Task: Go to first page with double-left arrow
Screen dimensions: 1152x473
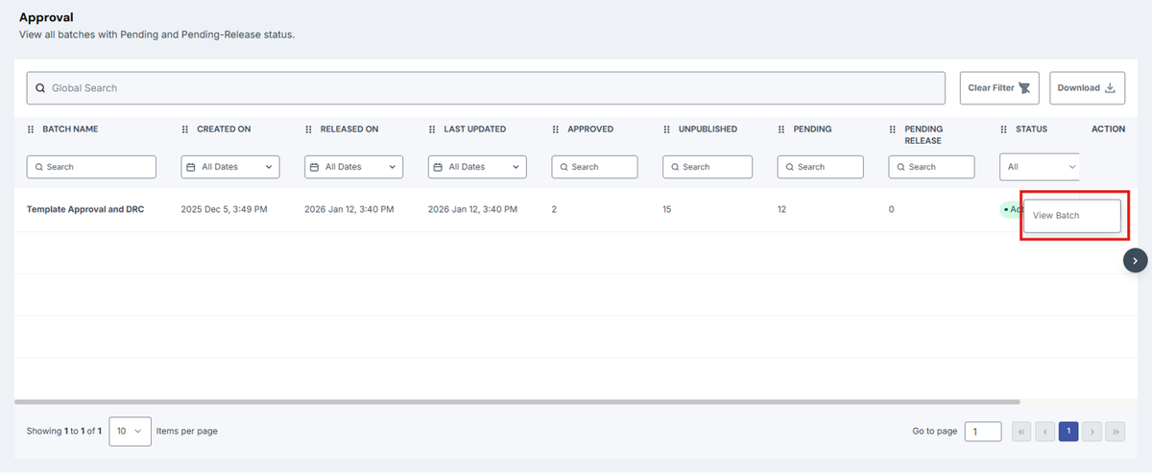Action: coord(1022,432)
